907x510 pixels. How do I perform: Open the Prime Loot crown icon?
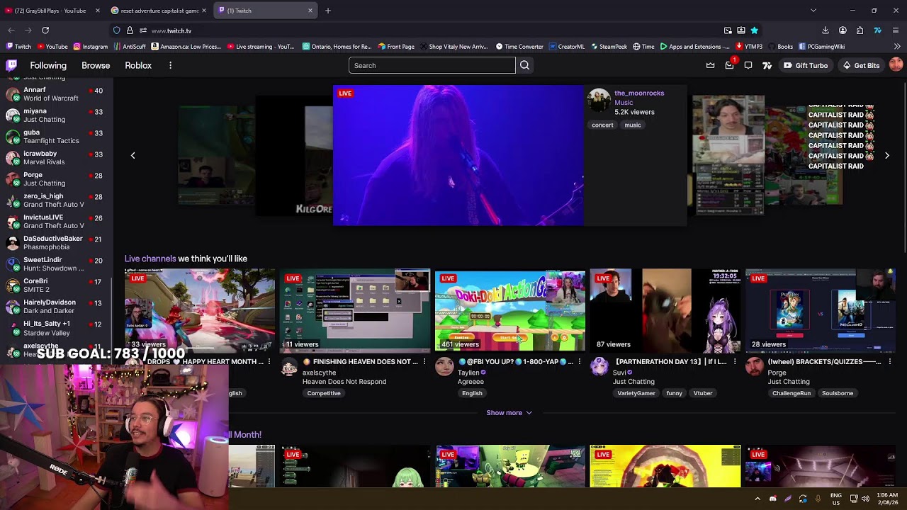pyautogui.click(x=710, y=65)
